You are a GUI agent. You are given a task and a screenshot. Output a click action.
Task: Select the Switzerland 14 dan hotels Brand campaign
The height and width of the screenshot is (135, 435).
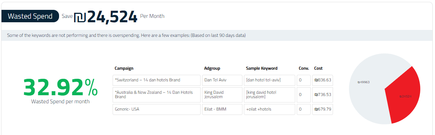point(157,80)
